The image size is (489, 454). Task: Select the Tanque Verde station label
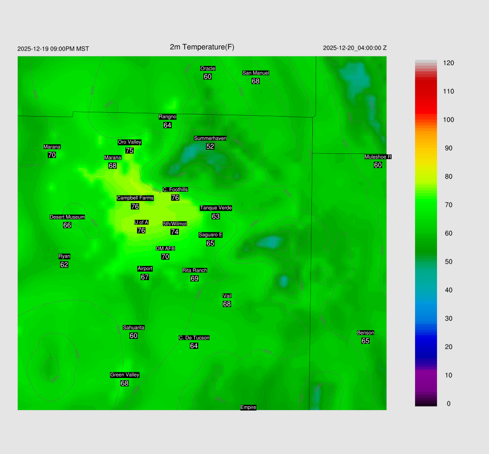coord(216,208)
